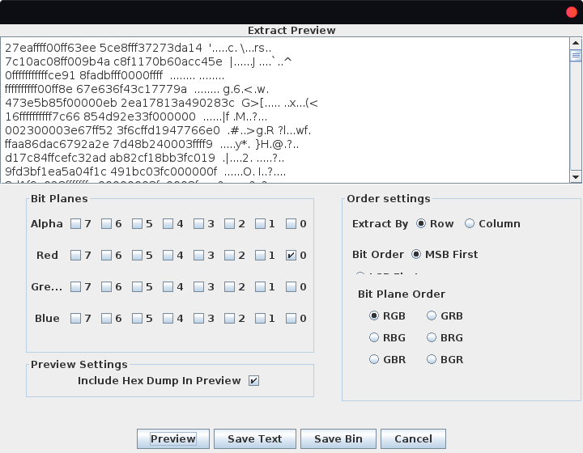Click the preview scrollbar up arrow
Screen dimensions: 583x453
pyautogui.click(x=576, y=43)
